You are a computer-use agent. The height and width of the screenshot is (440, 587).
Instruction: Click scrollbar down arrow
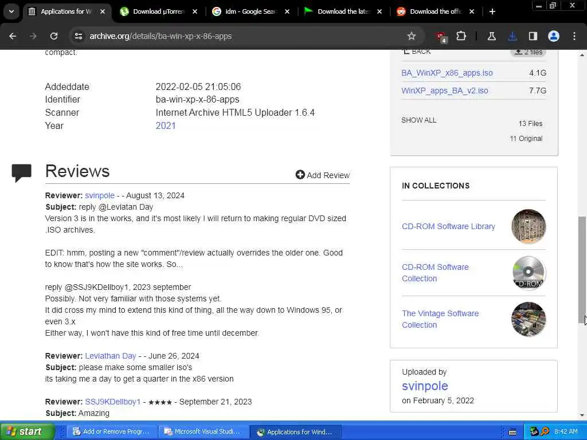582,415
